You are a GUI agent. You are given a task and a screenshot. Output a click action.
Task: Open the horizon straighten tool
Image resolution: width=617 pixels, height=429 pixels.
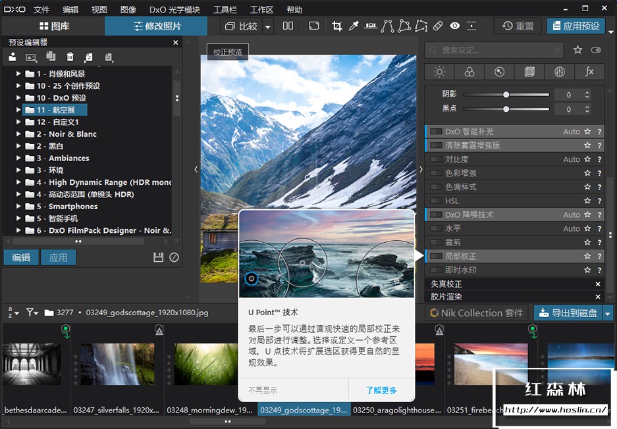click(x=371, y=26)
